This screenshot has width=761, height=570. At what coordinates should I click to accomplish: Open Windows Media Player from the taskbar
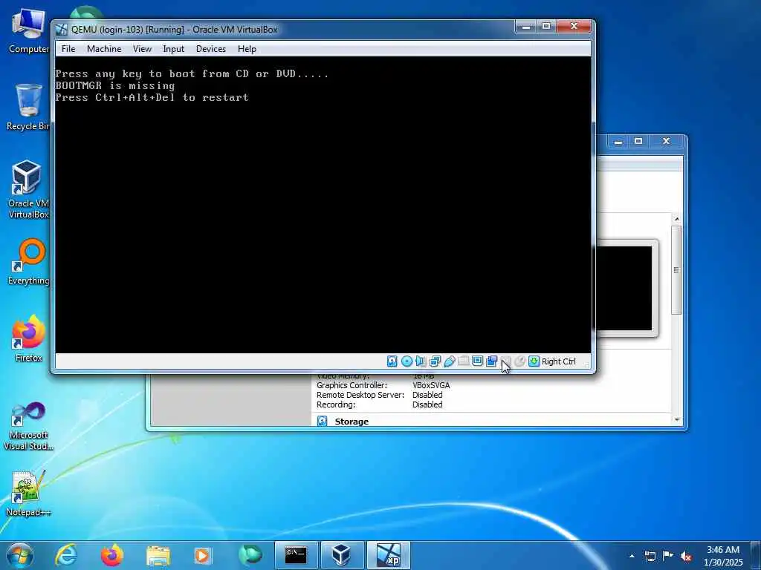coord(203,555)
